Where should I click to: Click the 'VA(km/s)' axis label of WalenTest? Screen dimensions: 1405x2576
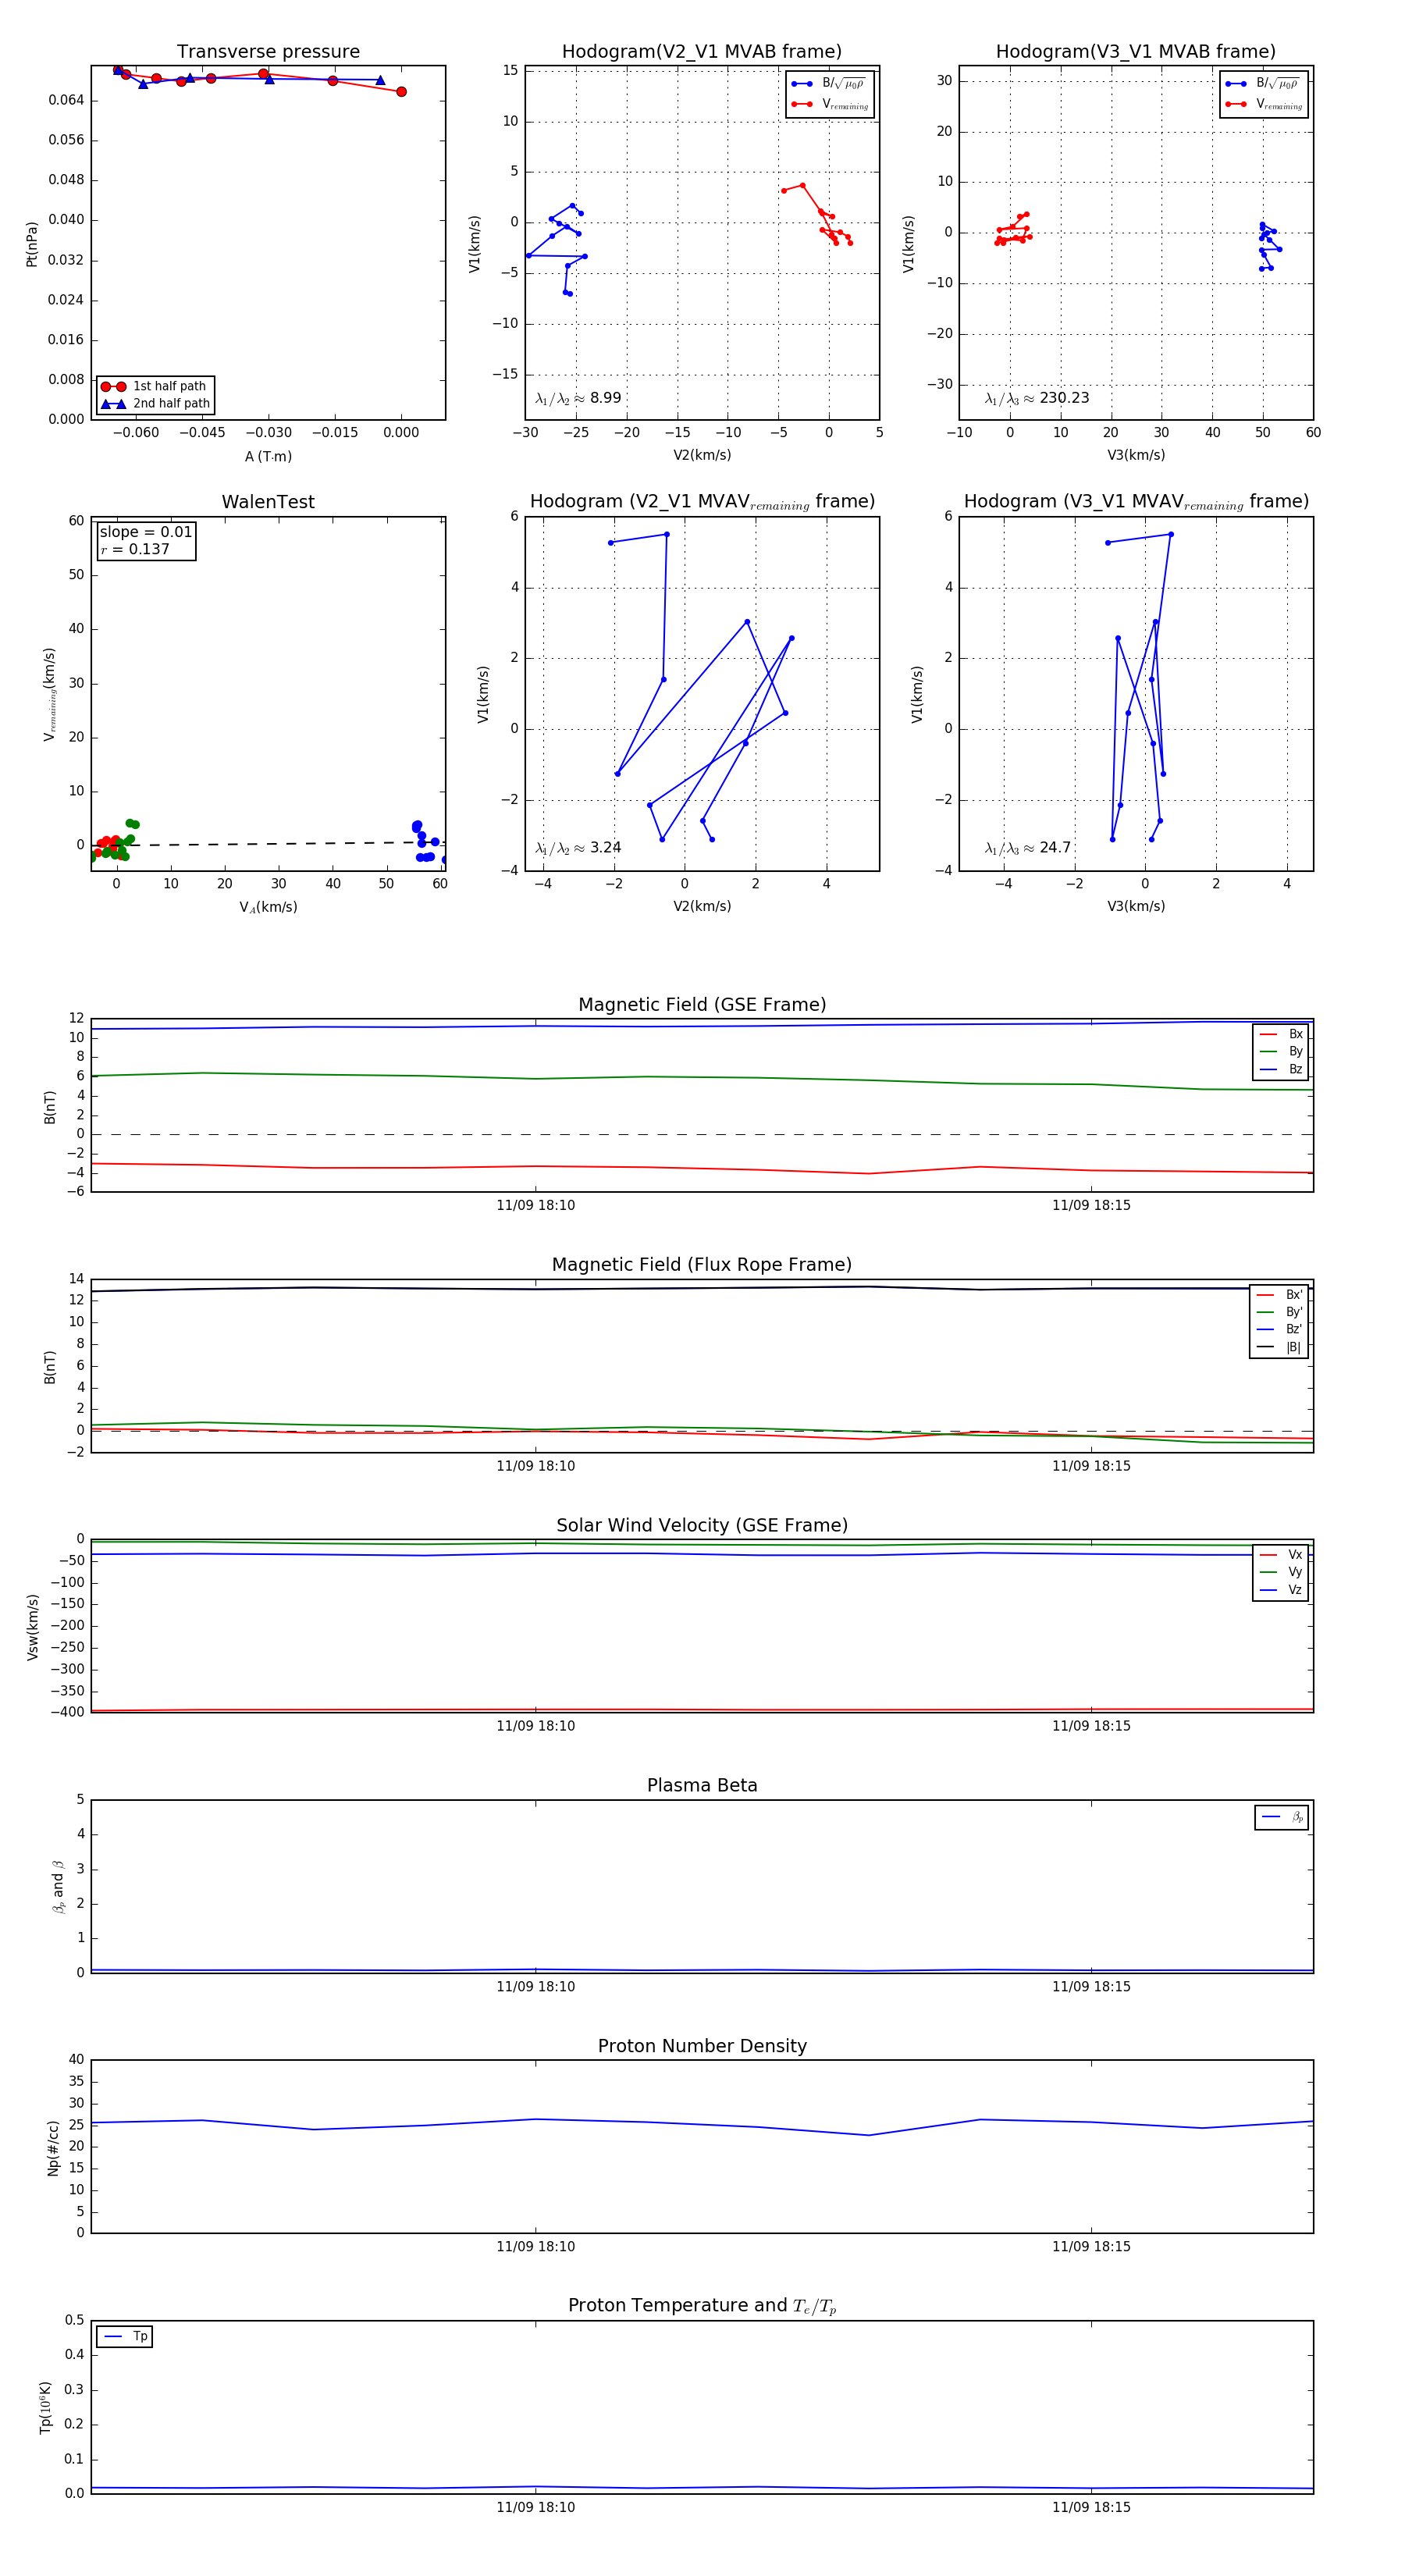[x=268, y=907]
